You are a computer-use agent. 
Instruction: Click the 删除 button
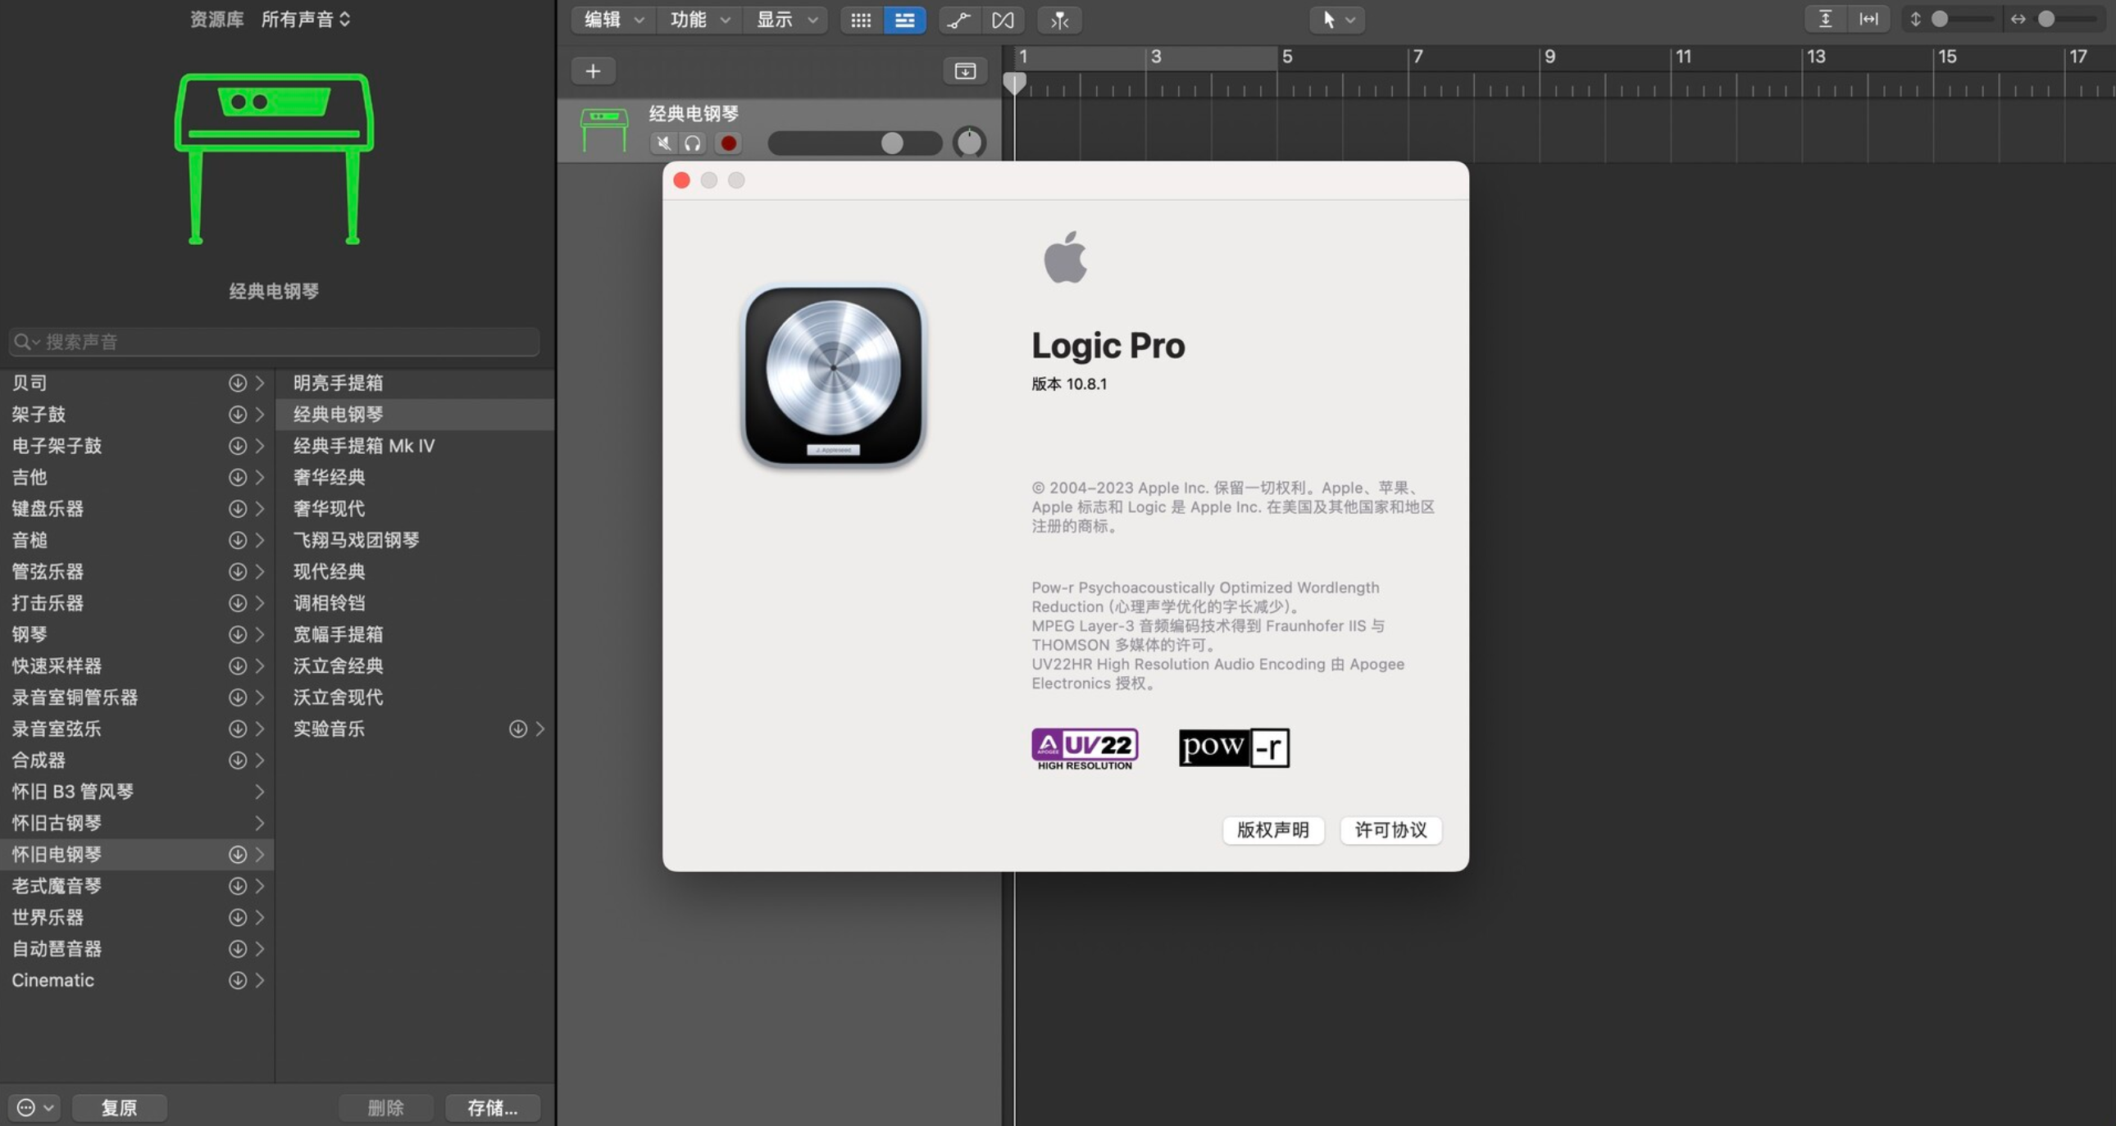385,1108
